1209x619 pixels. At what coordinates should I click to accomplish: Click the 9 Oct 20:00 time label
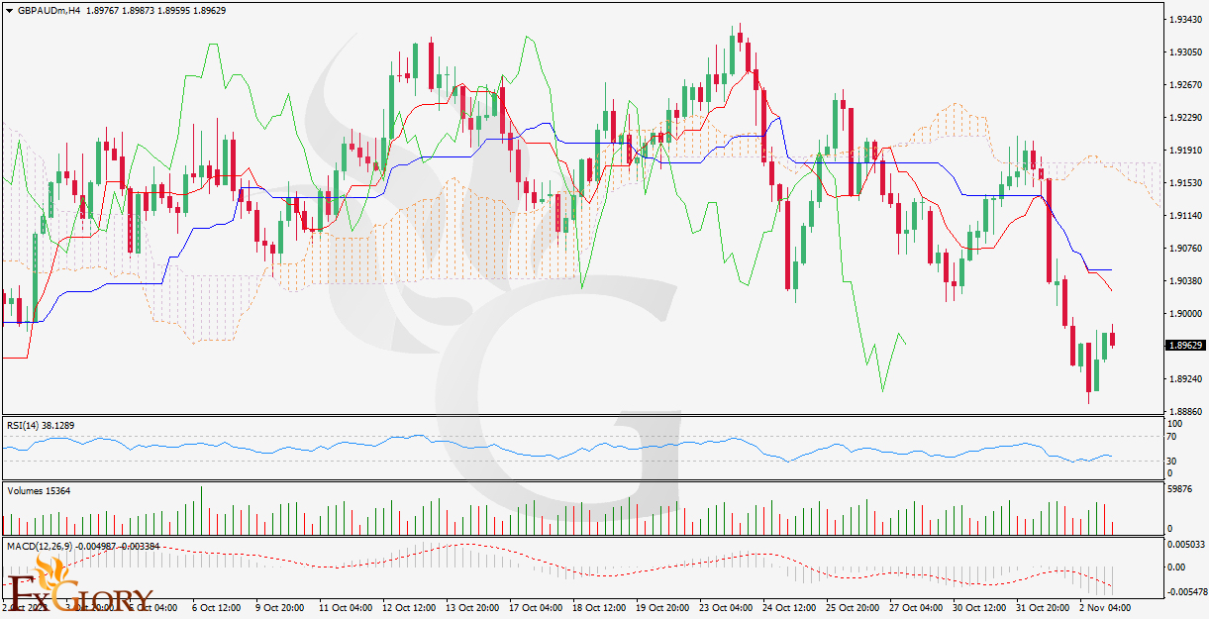coord(279,606)
